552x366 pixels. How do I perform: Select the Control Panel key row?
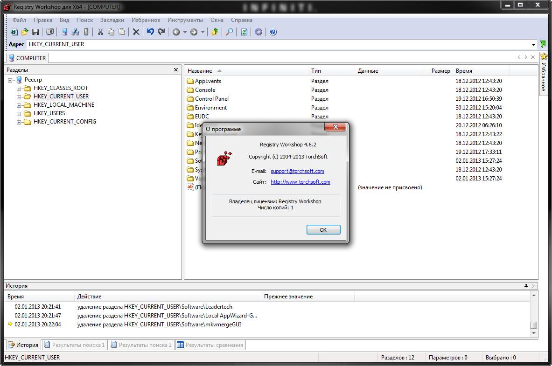361,99
